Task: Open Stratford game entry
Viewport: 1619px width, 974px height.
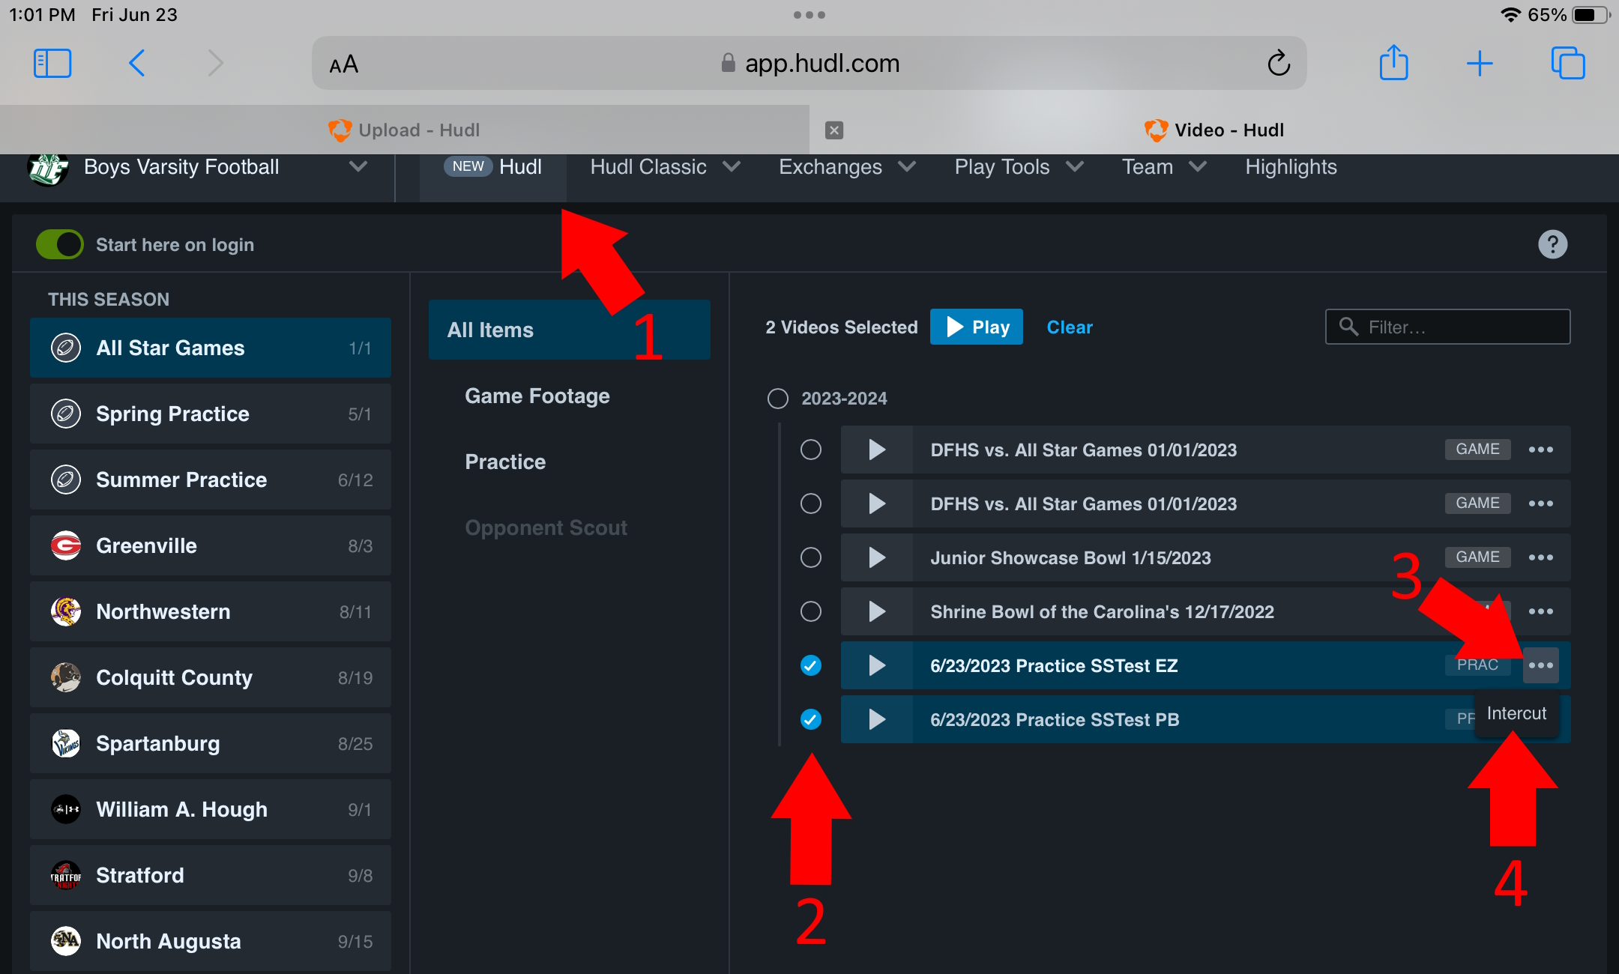Action: tap(211, 875)
